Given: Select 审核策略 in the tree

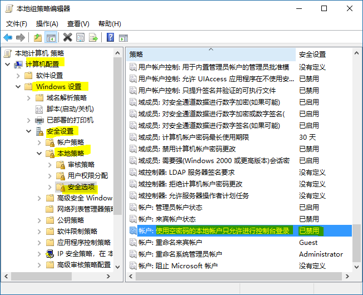Looking at the screenshot, I should coord(81,165).
